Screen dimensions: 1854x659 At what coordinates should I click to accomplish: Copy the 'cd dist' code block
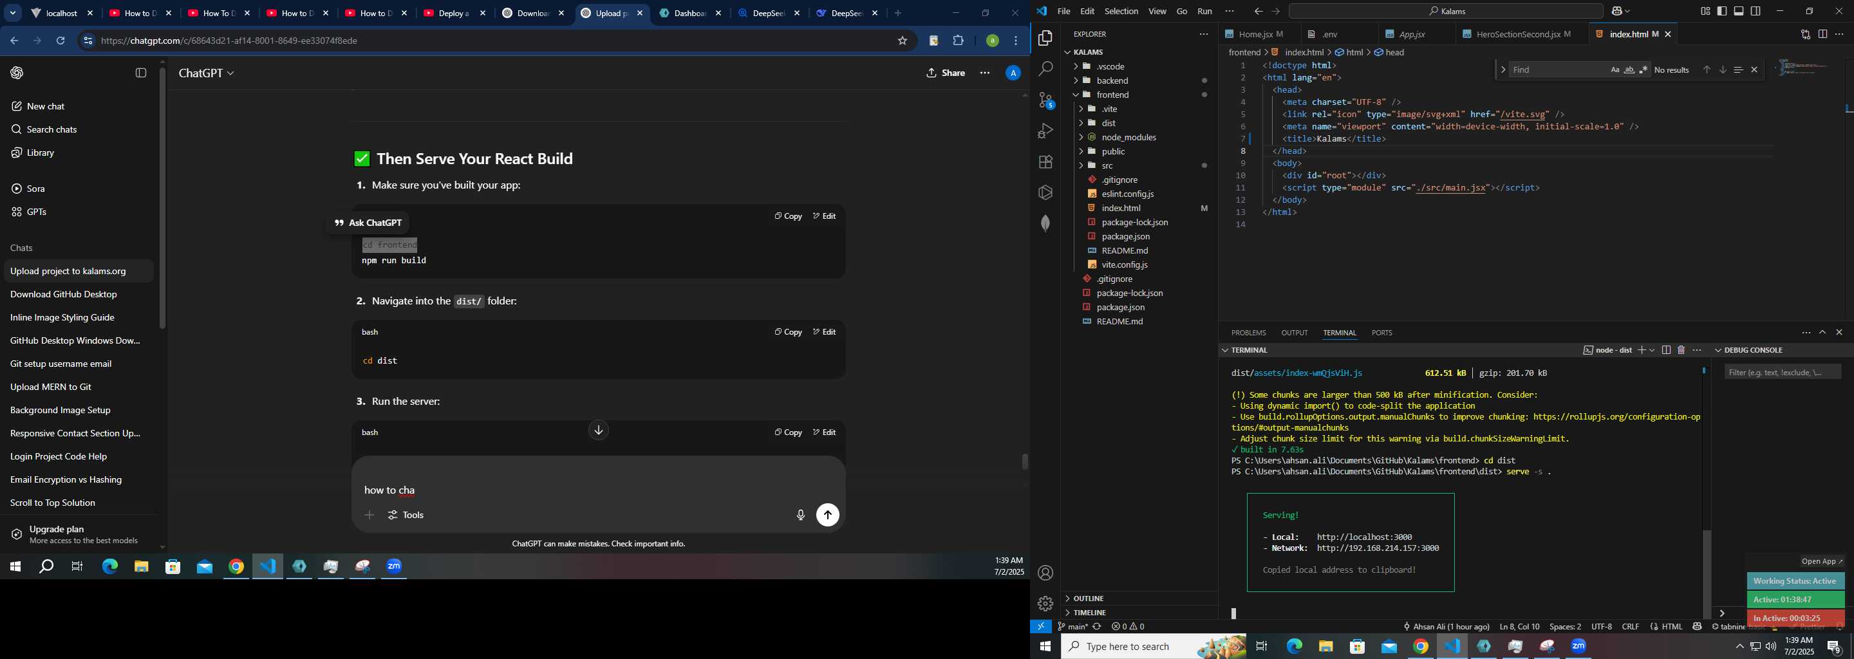(788, 332)
